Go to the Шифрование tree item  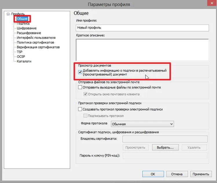[x=27, y=28]
